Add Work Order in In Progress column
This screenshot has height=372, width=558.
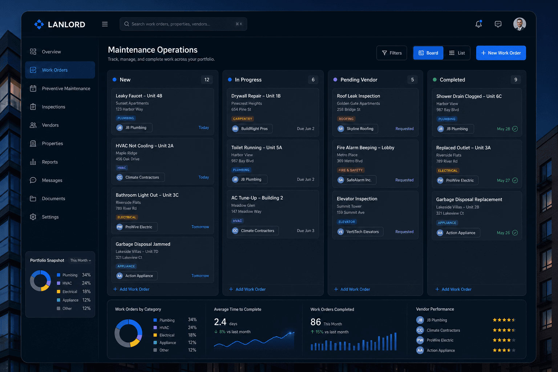[x=247, y=289]
